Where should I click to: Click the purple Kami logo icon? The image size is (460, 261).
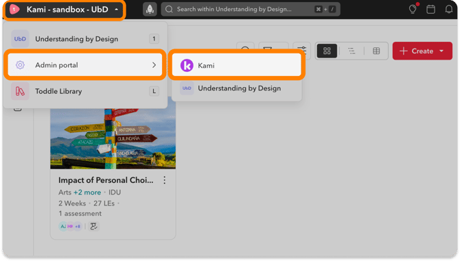click(x=187, y=65)
